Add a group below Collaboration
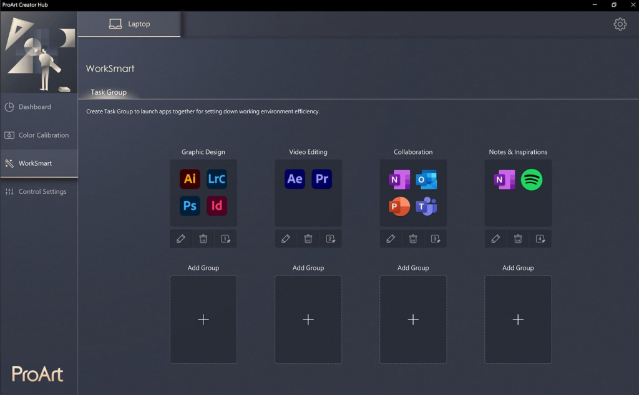 (x=413, y=320)
